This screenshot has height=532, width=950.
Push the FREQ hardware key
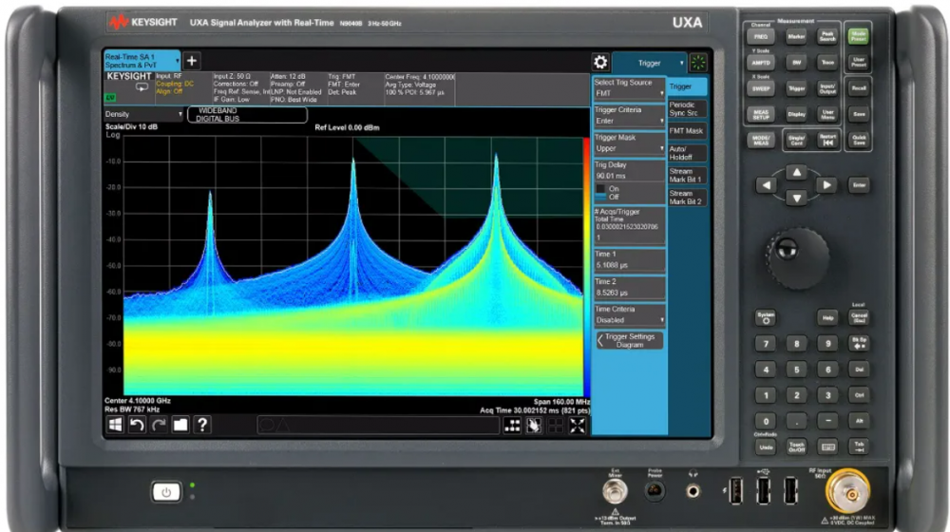point(761,36)
